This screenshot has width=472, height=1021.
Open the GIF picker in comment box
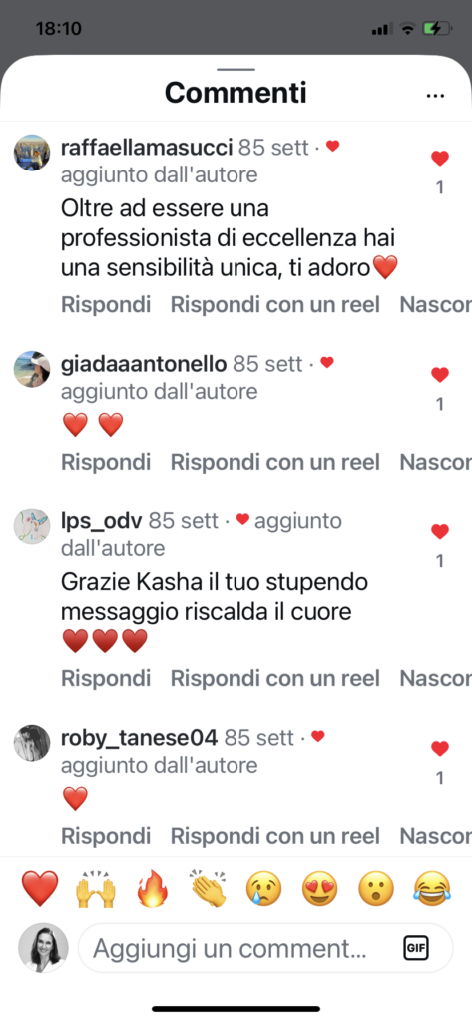(415, 949)
